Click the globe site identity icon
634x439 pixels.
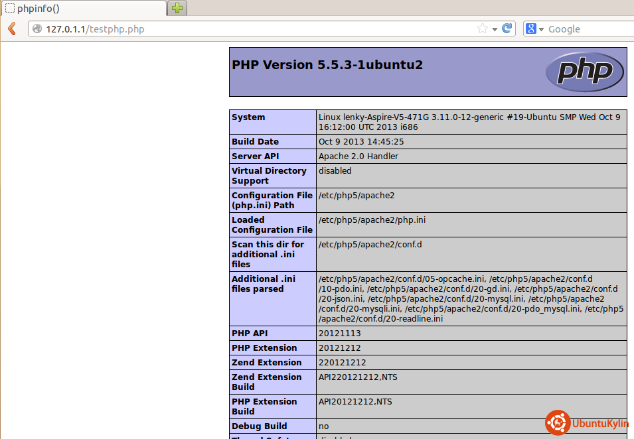point(37,29)
